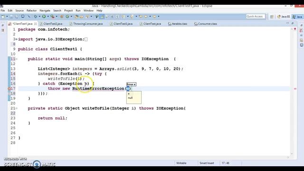Click cursor position '17 : 46' in status bar

click(225, 163)
